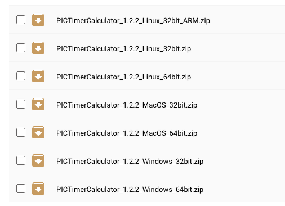Check the box for Linux_64bit.zip

21,76
